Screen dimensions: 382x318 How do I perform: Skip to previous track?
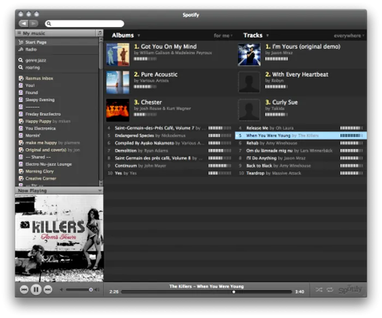24,290
